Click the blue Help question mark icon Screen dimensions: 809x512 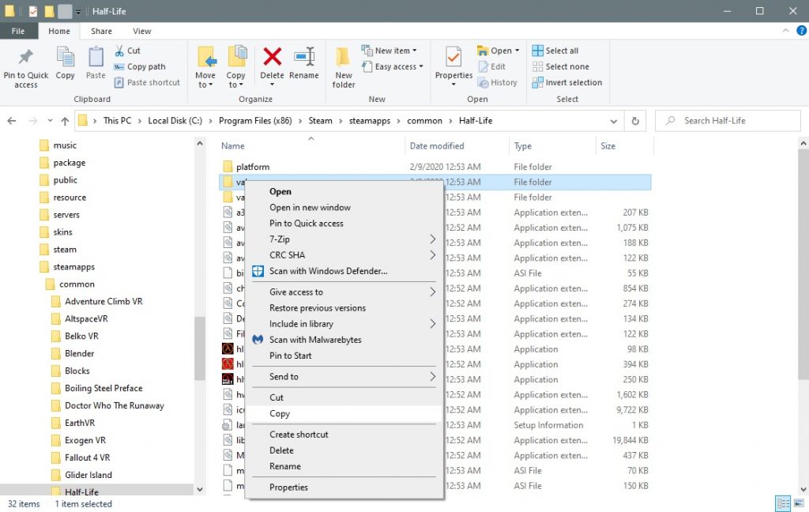tap(801, 31)
